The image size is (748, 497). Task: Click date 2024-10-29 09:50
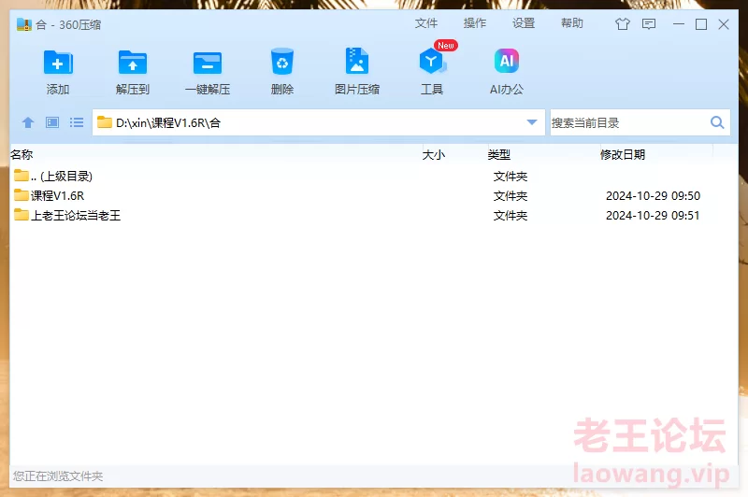tap(653, 196)
